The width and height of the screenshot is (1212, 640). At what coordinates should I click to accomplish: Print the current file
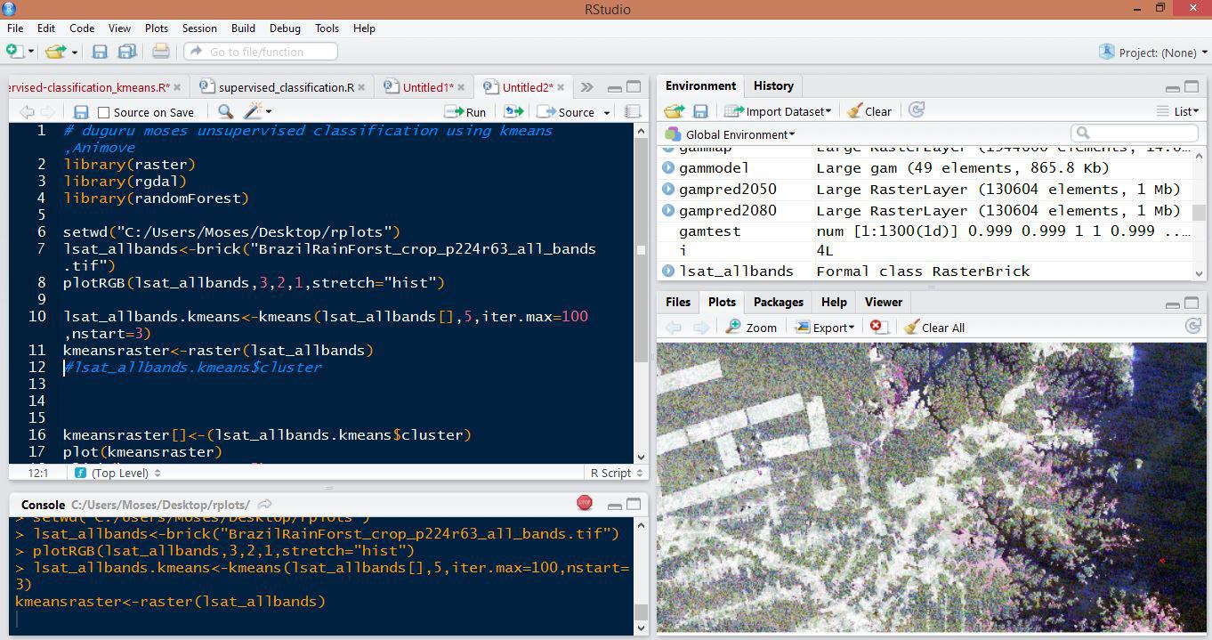[160, 53]
